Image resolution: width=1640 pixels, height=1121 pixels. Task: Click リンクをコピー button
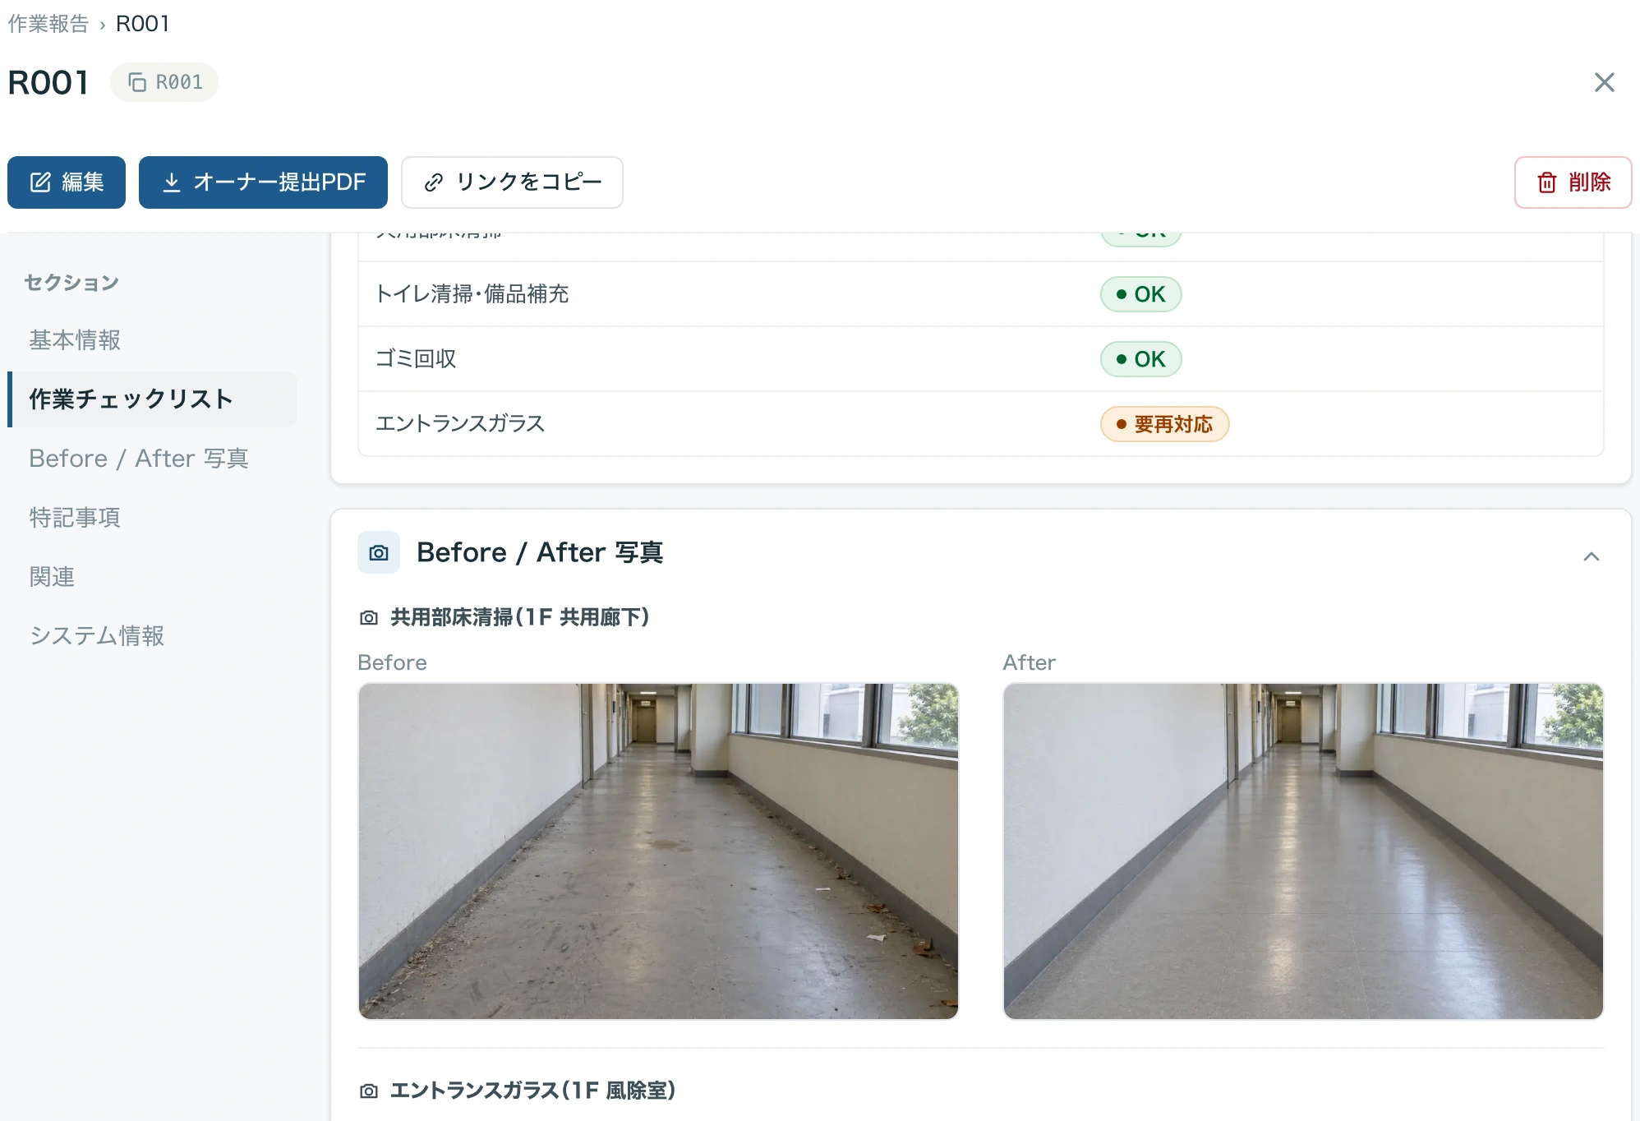[x=512, y=182]
